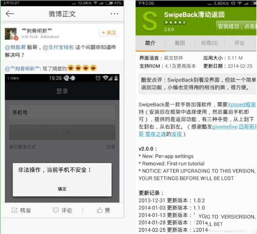Image resolution: width=257 pixels, height=234 pixels.
Task: Open the poster's avatar picture
Action: click(11, 34)
